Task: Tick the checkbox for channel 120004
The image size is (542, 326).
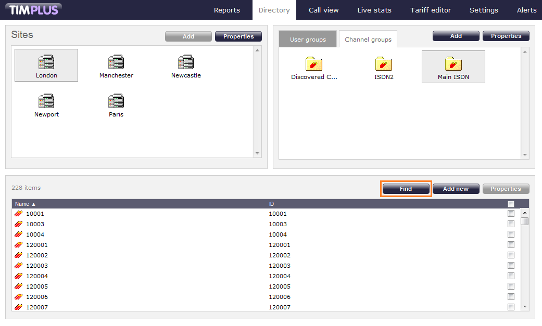Action: click(x=511, y=276)
